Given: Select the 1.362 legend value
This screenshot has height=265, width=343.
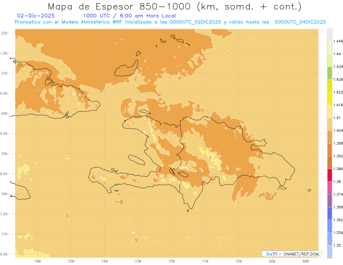Looking at the screenshot, I should tap(338, 220).
